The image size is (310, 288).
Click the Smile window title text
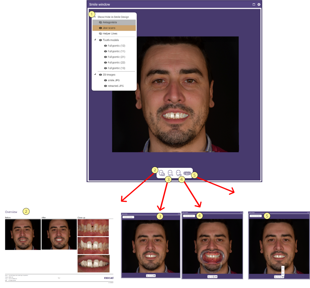click(x=100, y=4)
